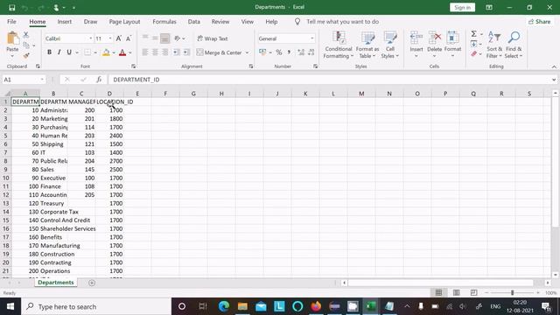Switch to Page Layout view in status bar
This screenshot has width=560, height=315.
point(456,292)
